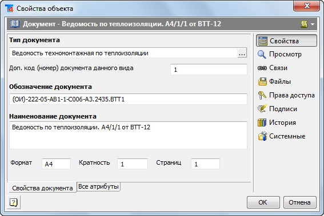Open the Системные section icon
The image size is (324, 216).
pyautogui.click(x=262, y=136)
